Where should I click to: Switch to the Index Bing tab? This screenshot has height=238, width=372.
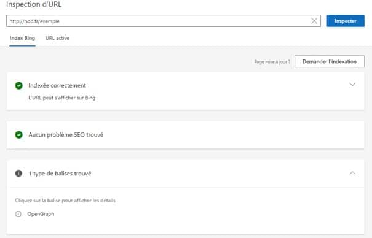point(22,38)
